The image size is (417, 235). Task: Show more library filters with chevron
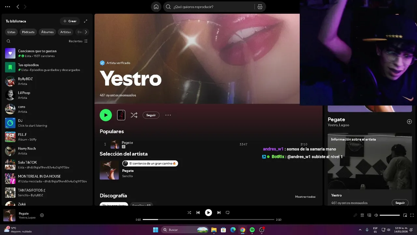(x=86, y=32)
